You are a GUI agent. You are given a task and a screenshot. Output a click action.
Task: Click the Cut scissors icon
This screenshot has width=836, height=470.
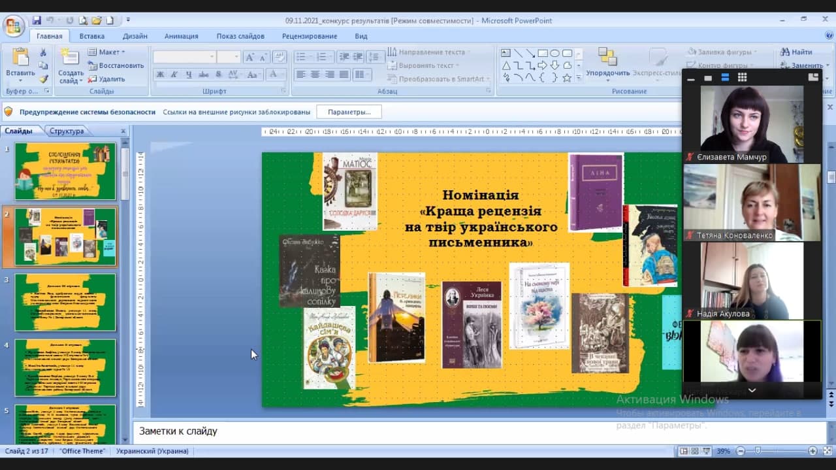coord(43,52)
